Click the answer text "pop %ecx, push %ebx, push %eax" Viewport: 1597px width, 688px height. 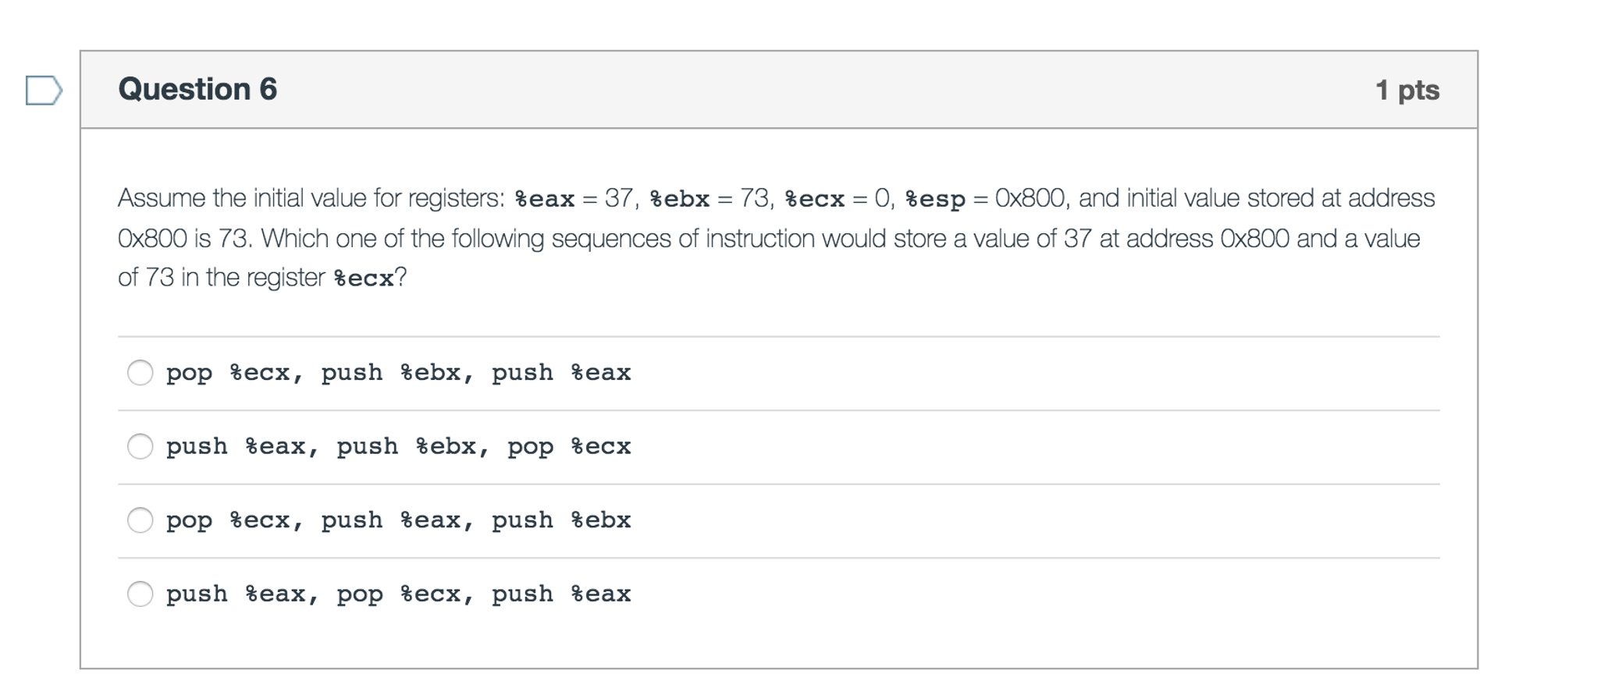(x=398, y=373)
